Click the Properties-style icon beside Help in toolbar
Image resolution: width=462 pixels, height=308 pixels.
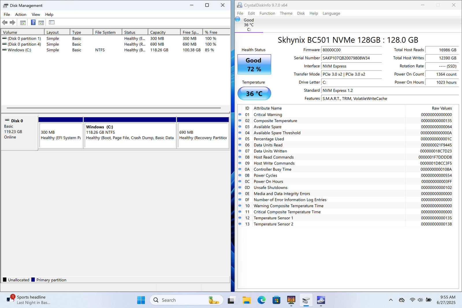pyautogui.click(x=41, y=23)
